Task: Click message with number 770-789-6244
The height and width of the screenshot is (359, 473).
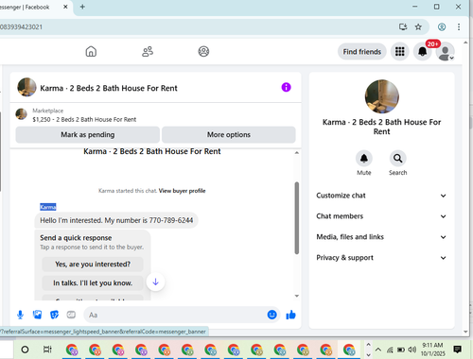Action: coord(116,220)
